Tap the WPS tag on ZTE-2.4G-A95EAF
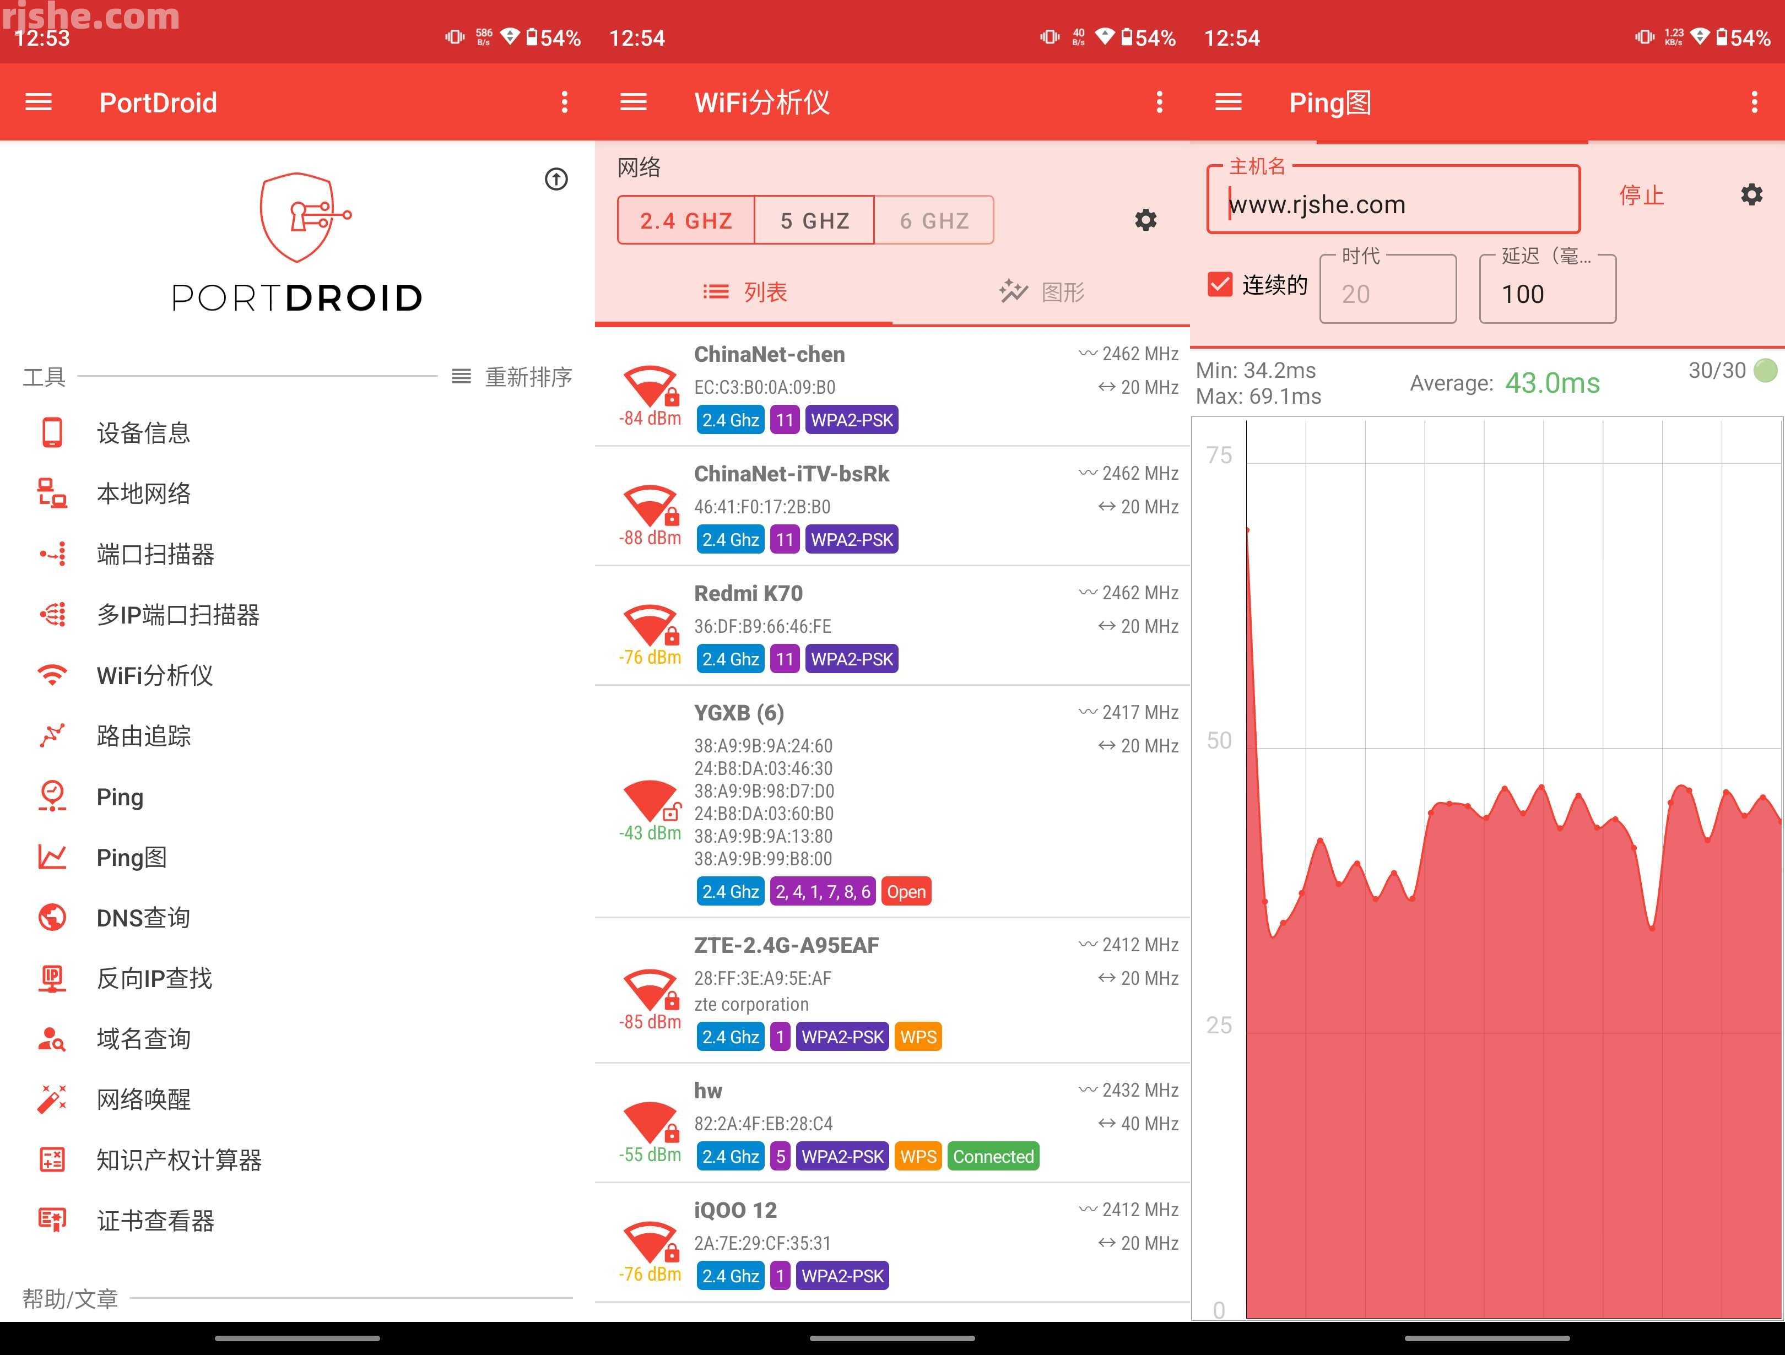Viewport: 1785px width, 1355px height. 918,1037
